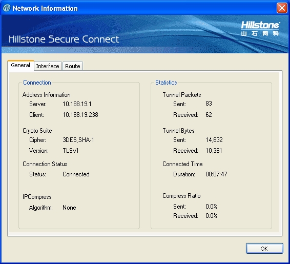Click the cipher value 3DES,SHA-1
This screenshot has height=264, width=290.
coord(78,139)
